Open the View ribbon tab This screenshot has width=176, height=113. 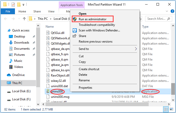[51, 11]
